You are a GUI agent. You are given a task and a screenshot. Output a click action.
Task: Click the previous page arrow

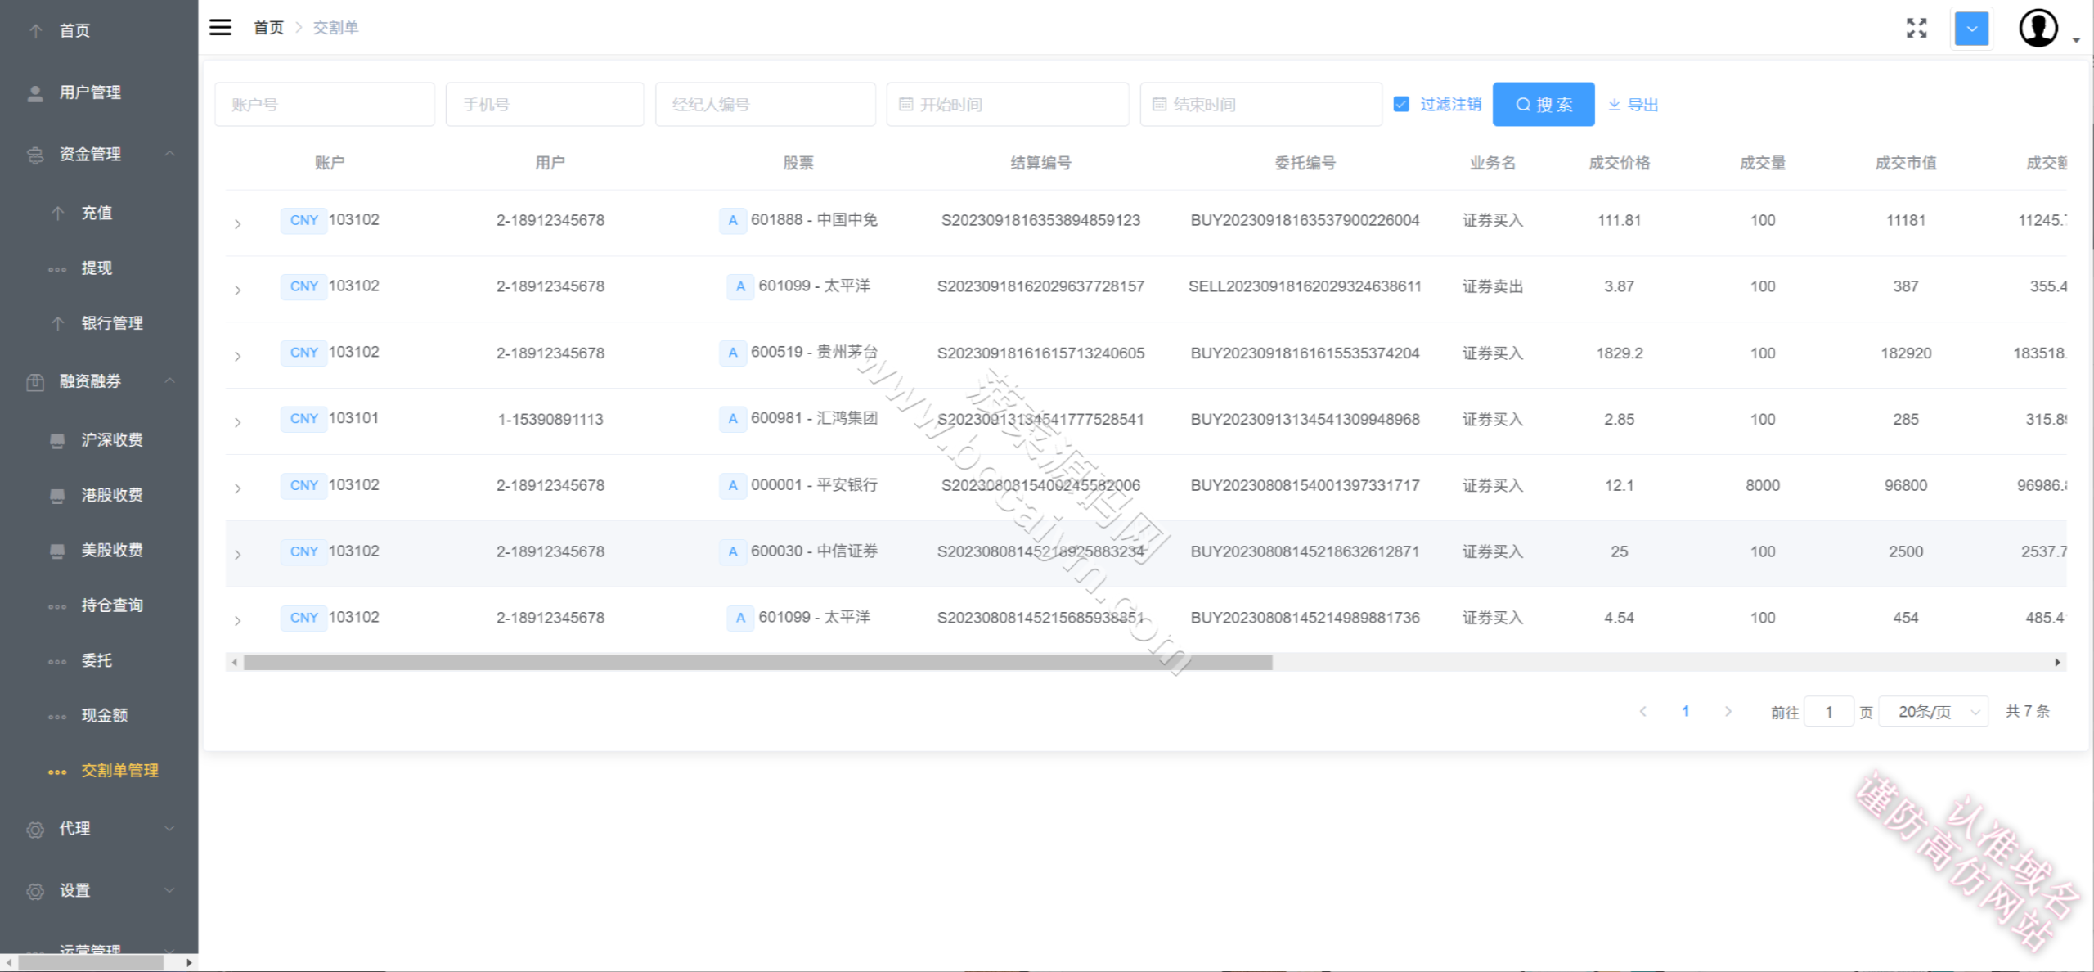pyautogui.click(x=1642, y=711)
